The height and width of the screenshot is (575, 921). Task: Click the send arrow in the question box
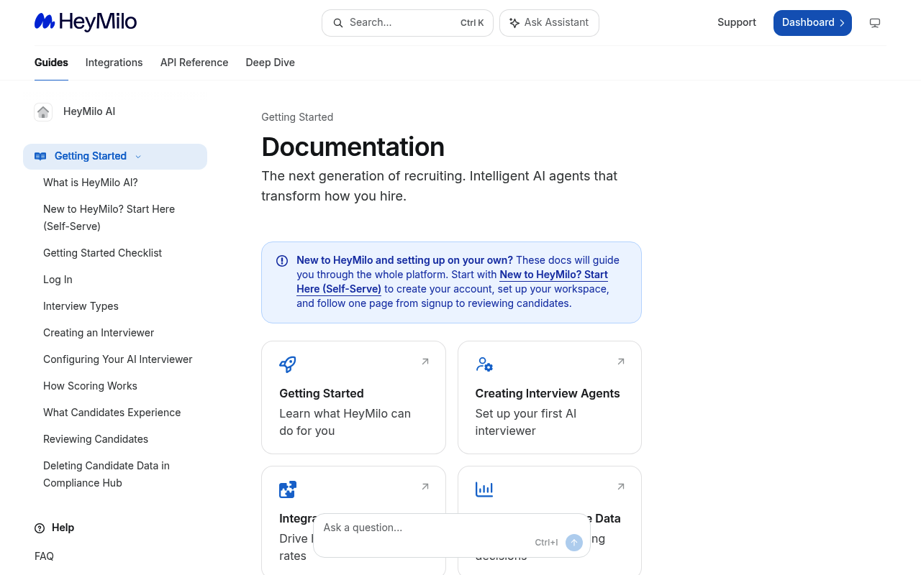coord(574,543)
